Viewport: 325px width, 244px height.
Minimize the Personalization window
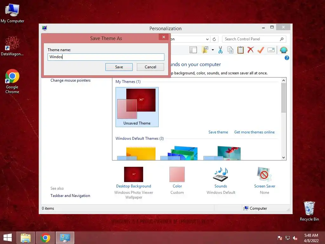tap(263, 27)
